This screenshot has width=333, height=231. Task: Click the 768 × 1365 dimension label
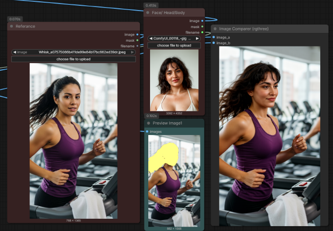73,220
